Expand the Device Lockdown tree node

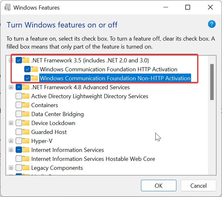coord(11,123)
